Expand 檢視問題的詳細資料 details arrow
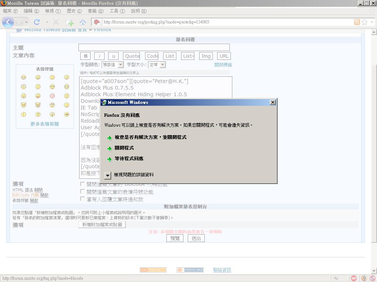377x282 pixels. [x=108, y=175]
